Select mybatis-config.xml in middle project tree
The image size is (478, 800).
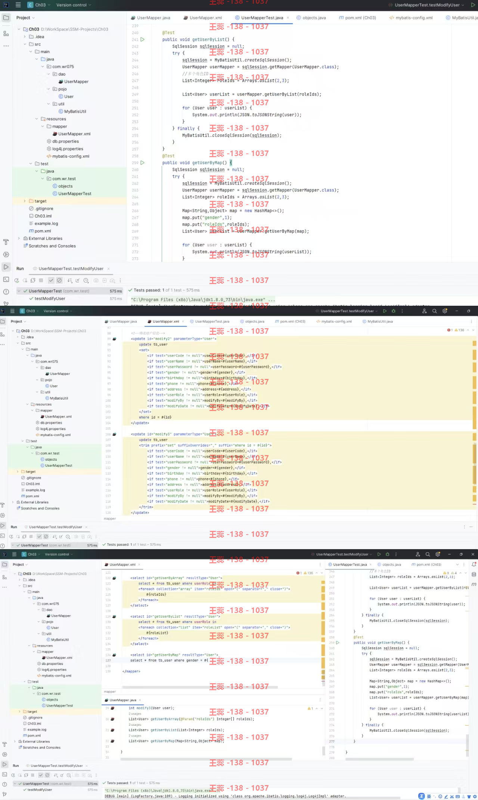(53, 435)
